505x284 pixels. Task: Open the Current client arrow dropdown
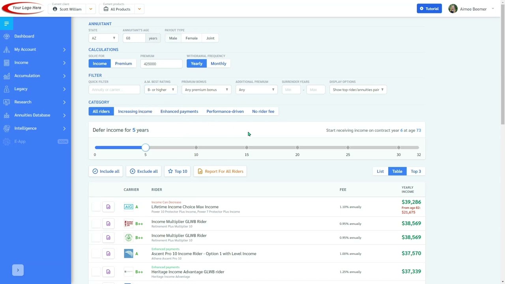click(91, 9)
